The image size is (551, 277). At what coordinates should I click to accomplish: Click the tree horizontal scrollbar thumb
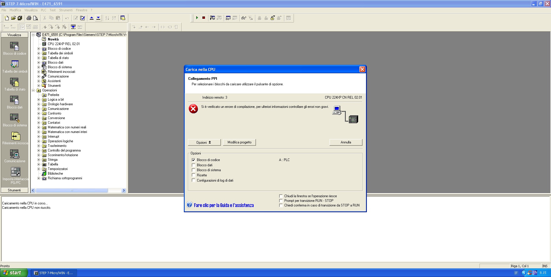tap(72, 190)
